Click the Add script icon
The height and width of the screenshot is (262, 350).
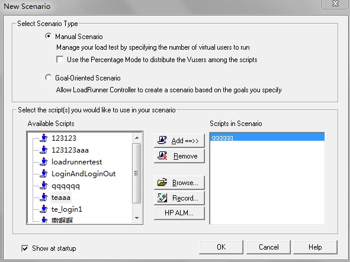pyautogui.click(x=162, y=141)
